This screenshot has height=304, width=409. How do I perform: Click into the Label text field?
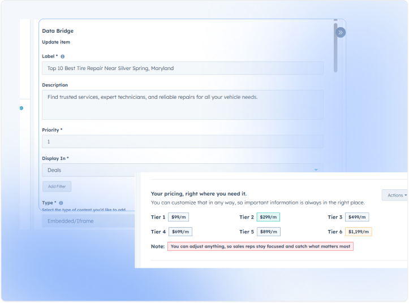coord(182,68)
